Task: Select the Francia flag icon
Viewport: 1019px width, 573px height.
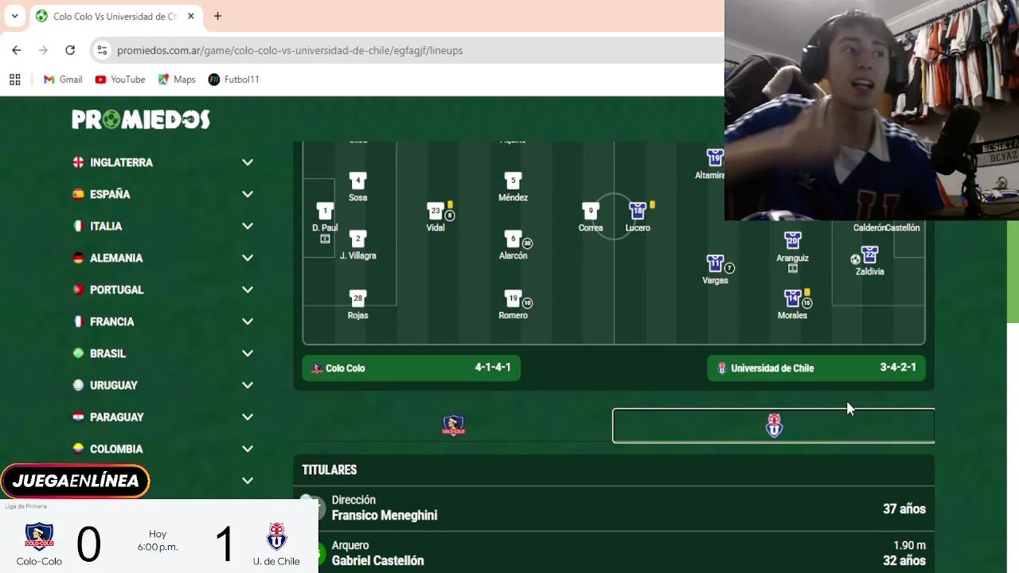Action: [x=78, y=322]
